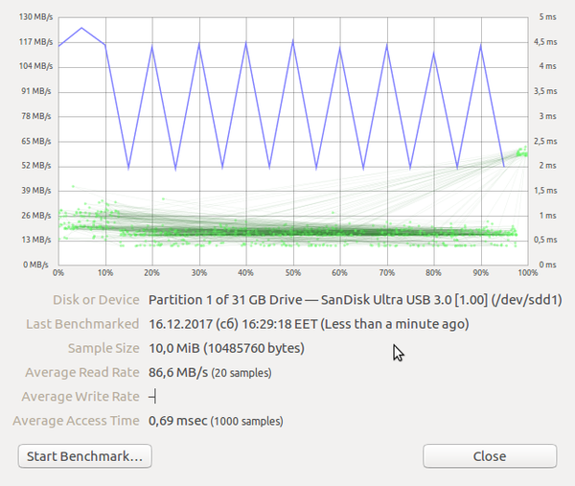Click the 3 ms axis label
Screen dimensions: 575x486
pos(547,116)
